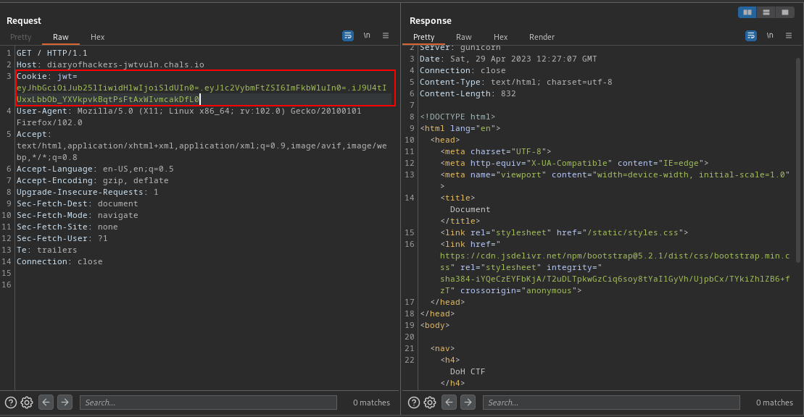Click the "<html lang="en">" line

tap(460, 128)
